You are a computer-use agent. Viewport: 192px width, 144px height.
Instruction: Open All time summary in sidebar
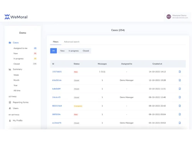[x=17, y=91]
